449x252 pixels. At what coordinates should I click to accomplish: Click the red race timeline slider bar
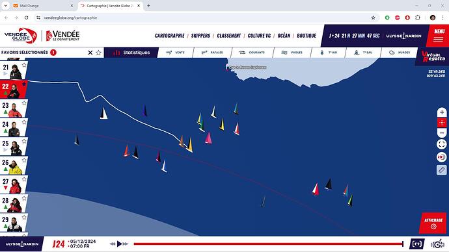click(x=268, y=244)
